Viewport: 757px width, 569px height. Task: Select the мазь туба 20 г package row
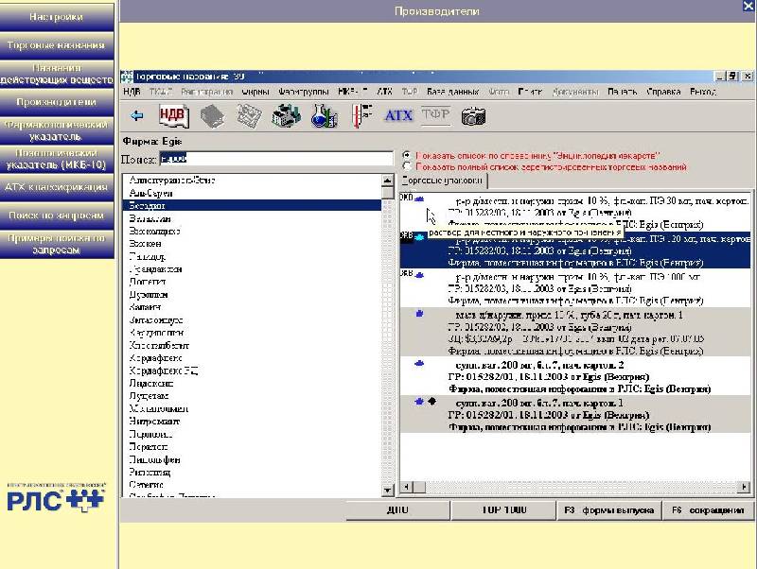point(575,333)
